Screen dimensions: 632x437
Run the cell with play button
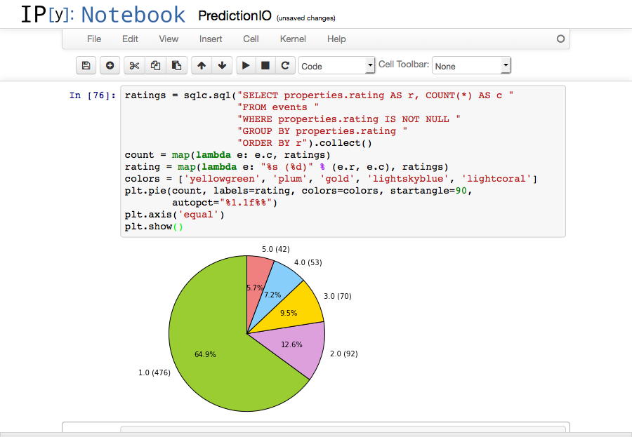[x=246, y=66]
